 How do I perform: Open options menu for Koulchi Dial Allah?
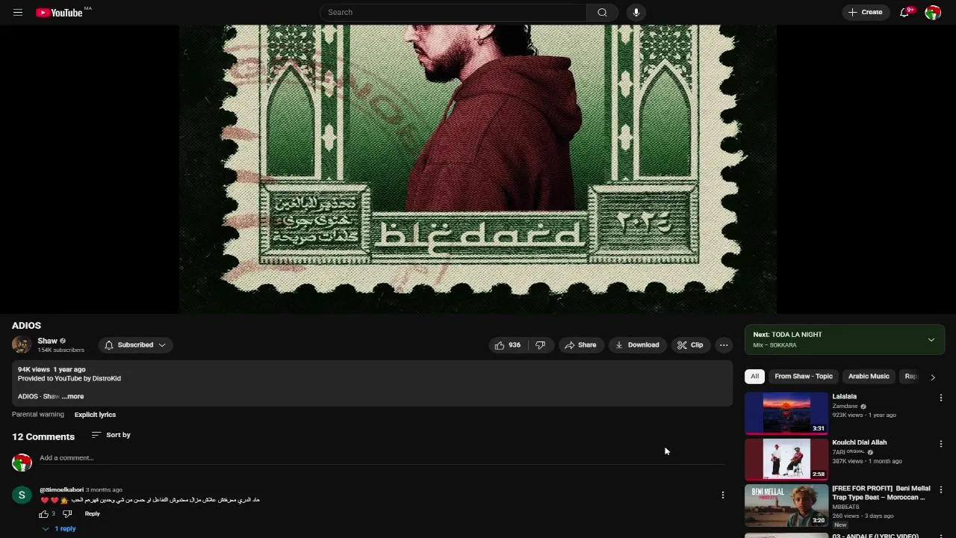(941, 444)
